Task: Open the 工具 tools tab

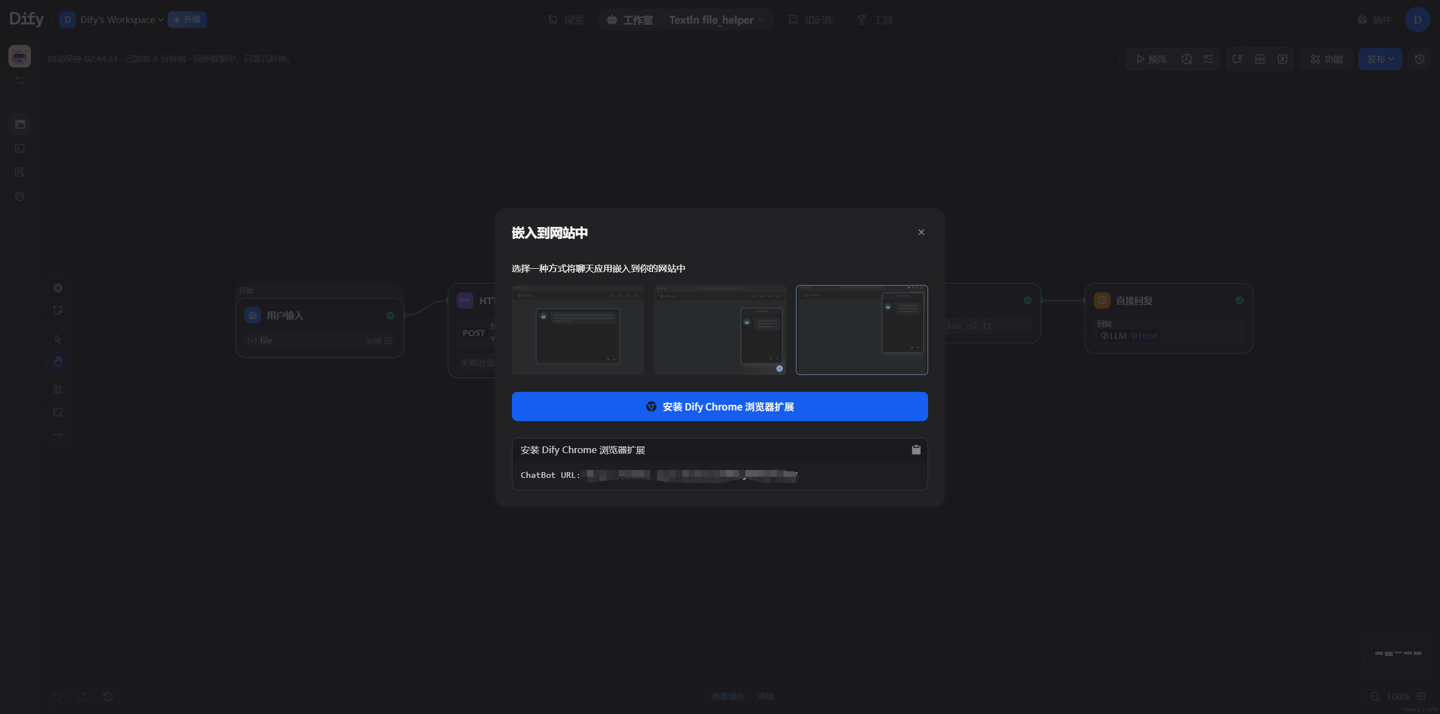Action: pos(875,20)
